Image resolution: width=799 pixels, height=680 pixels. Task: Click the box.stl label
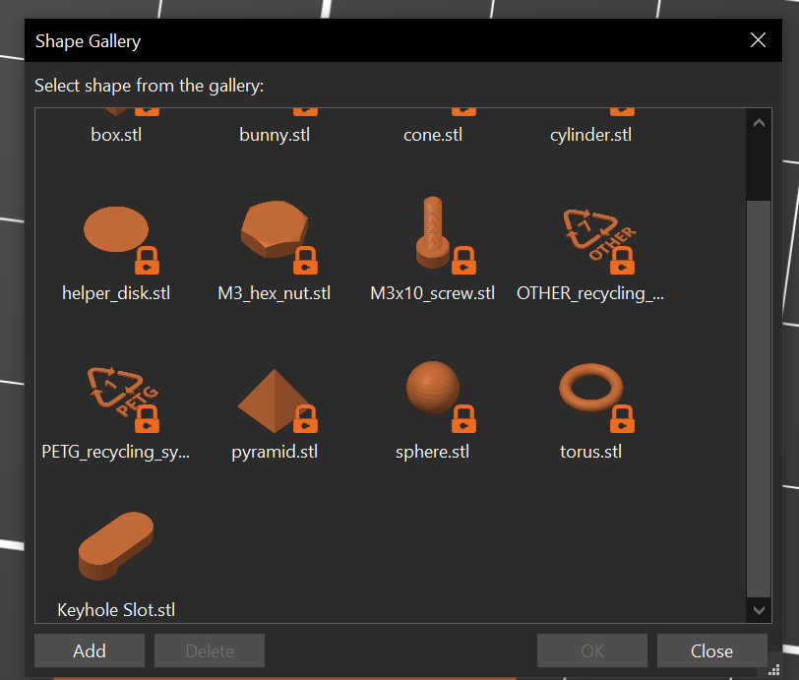click(x=116, y=135)
